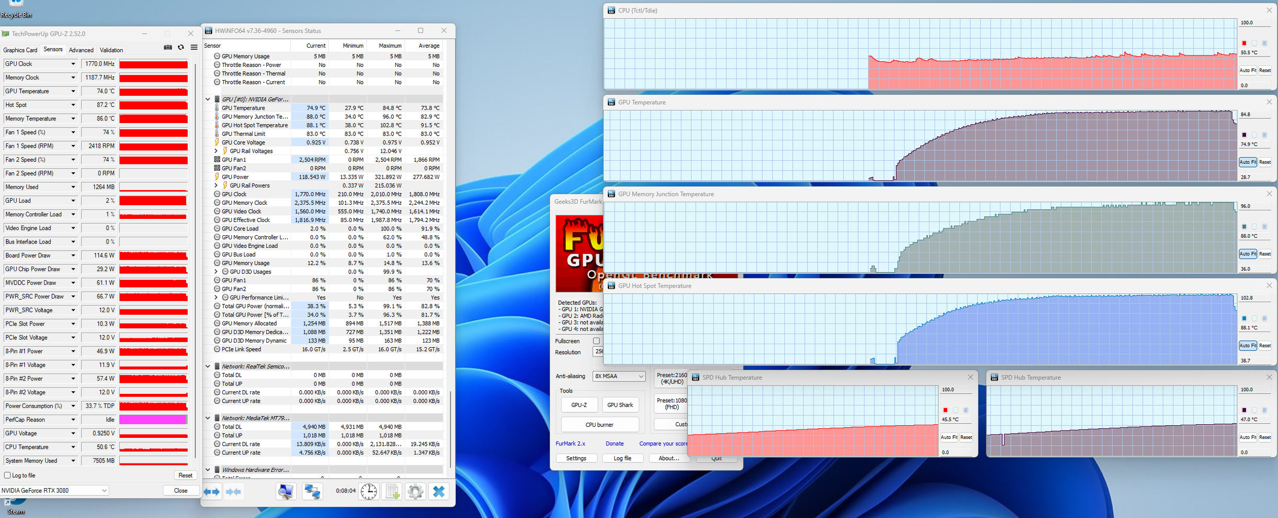The image size is (1278, 518).
Task: Click the GPU-Z sensors Reset button
Action: (185, 476)
